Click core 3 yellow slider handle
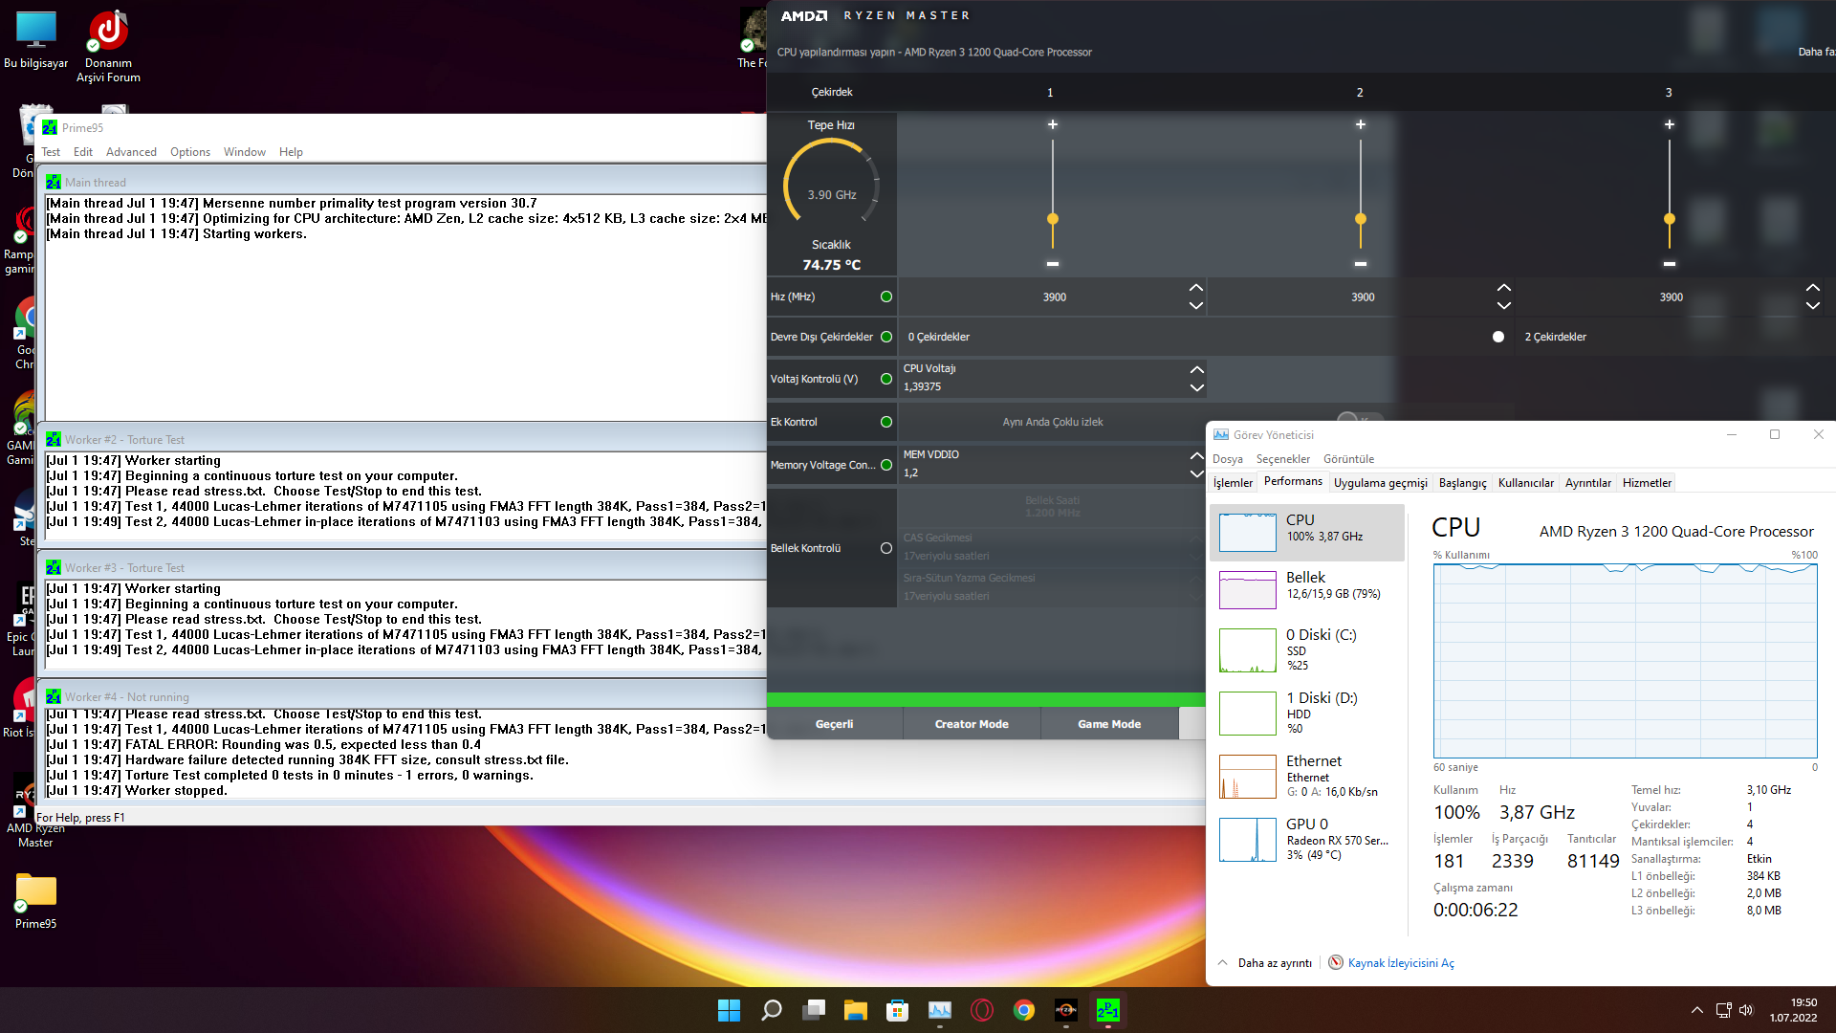 click(1670, 219)
